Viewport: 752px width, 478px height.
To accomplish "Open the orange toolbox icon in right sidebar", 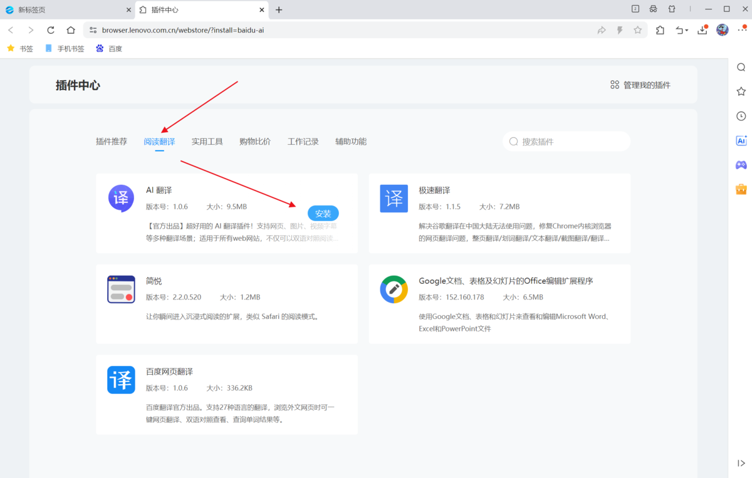I will tap(741, 188).
